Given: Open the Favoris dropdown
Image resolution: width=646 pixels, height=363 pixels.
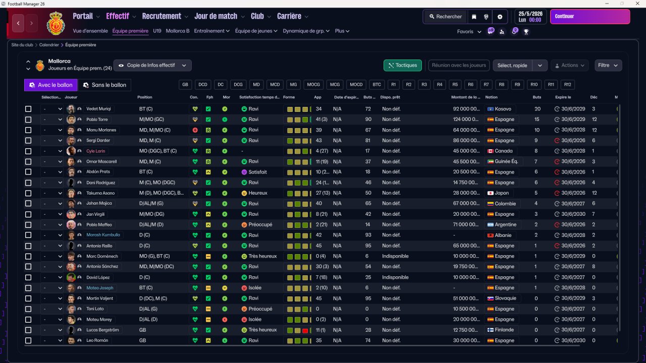Looking at the screenshot, I should click(469, 31).
